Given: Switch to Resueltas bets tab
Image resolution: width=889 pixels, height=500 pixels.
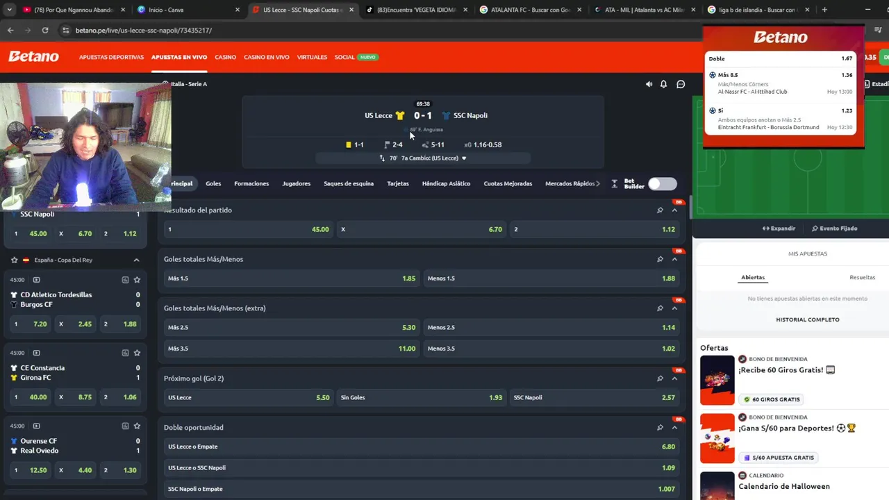Looking at the screenshot, I should [x=862, y=277].
